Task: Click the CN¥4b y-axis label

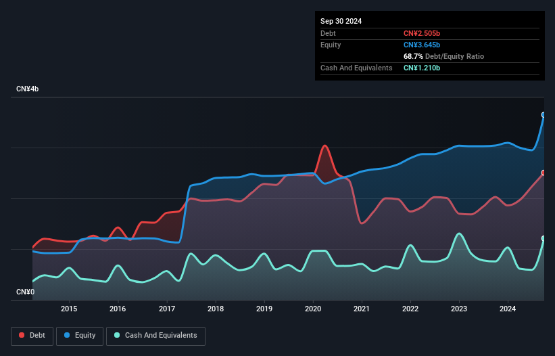Action: (27, 89)
